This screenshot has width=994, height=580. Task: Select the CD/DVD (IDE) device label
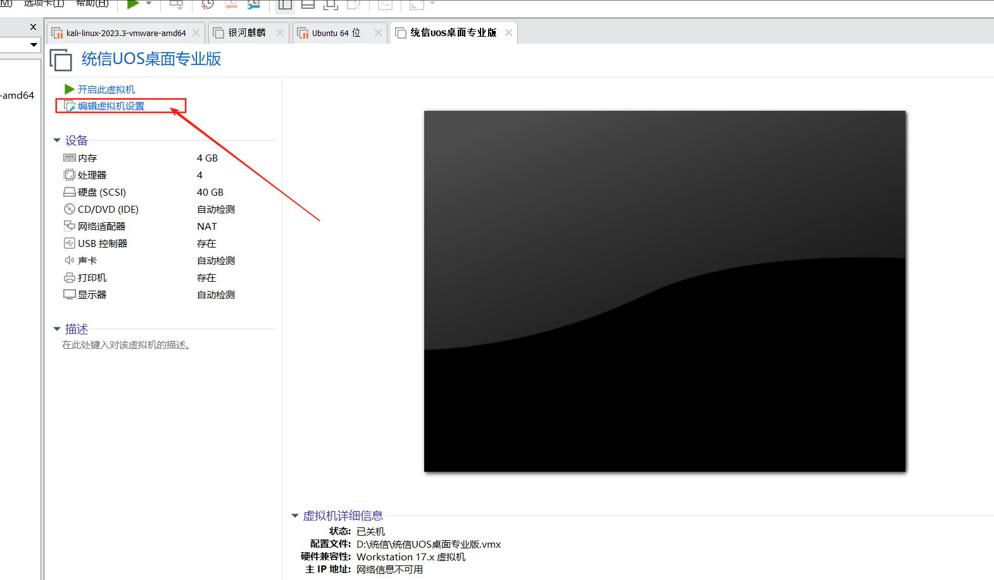point(108,210)
